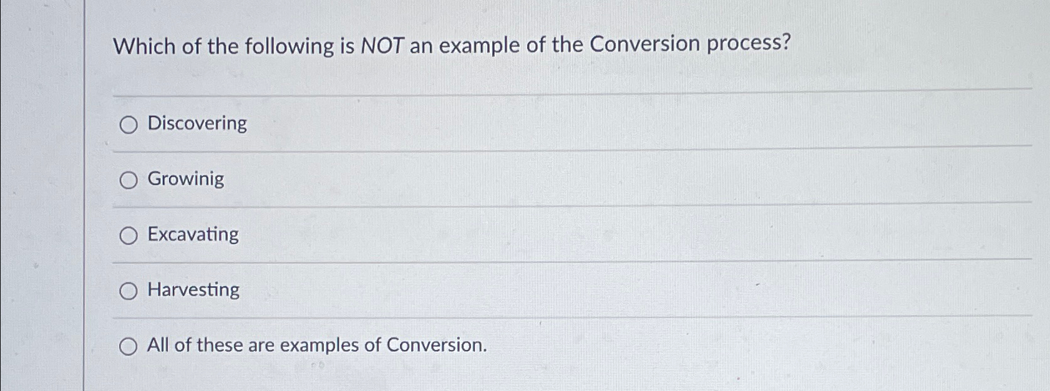Choose the Growinig radio button
This screenshot has height=391, width=1050.
coord(129,181)
